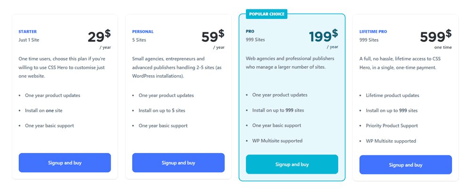This screenshot has height=193, width=471.
Task: Click the 59$ price on Personal
Action: pos(213,36)
